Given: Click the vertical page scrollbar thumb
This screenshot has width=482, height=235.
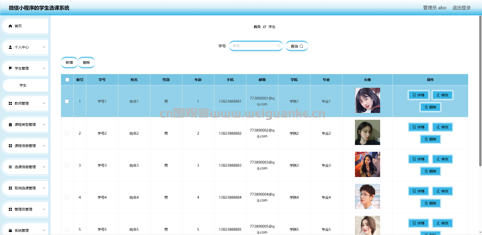Looking at the screenshot, I should tap(480, 91).
